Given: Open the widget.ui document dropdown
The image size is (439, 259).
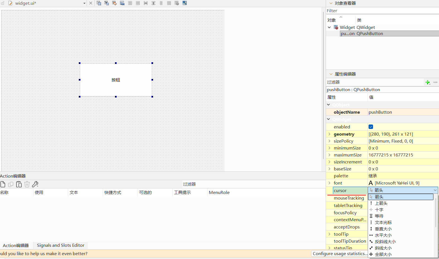Looking at the screenshot, I should tap(84, 3).
